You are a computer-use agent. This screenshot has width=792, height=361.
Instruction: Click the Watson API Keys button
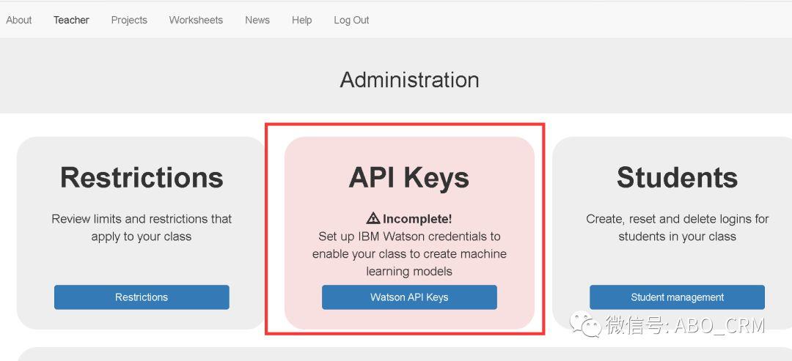tap(409, 297)
